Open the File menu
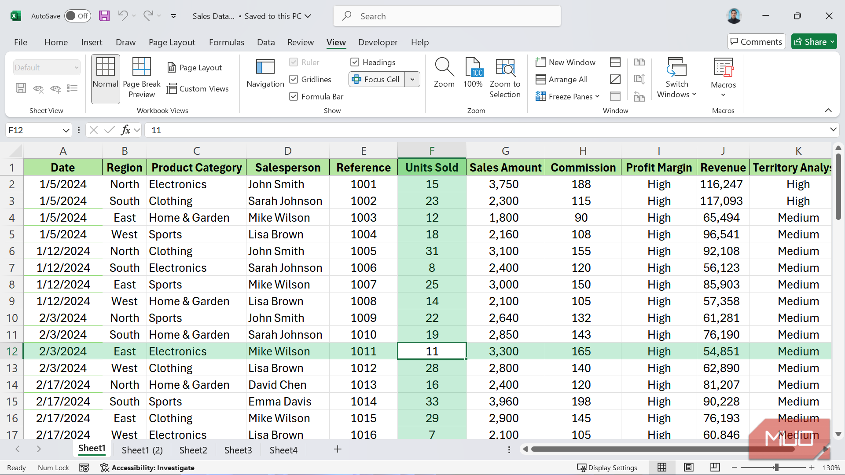 (21, 42)
